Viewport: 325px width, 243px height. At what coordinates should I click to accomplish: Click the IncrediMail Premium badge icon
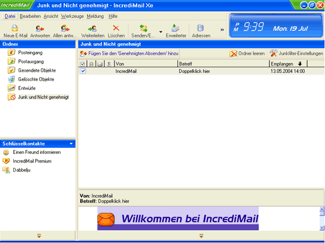(6, 161)
